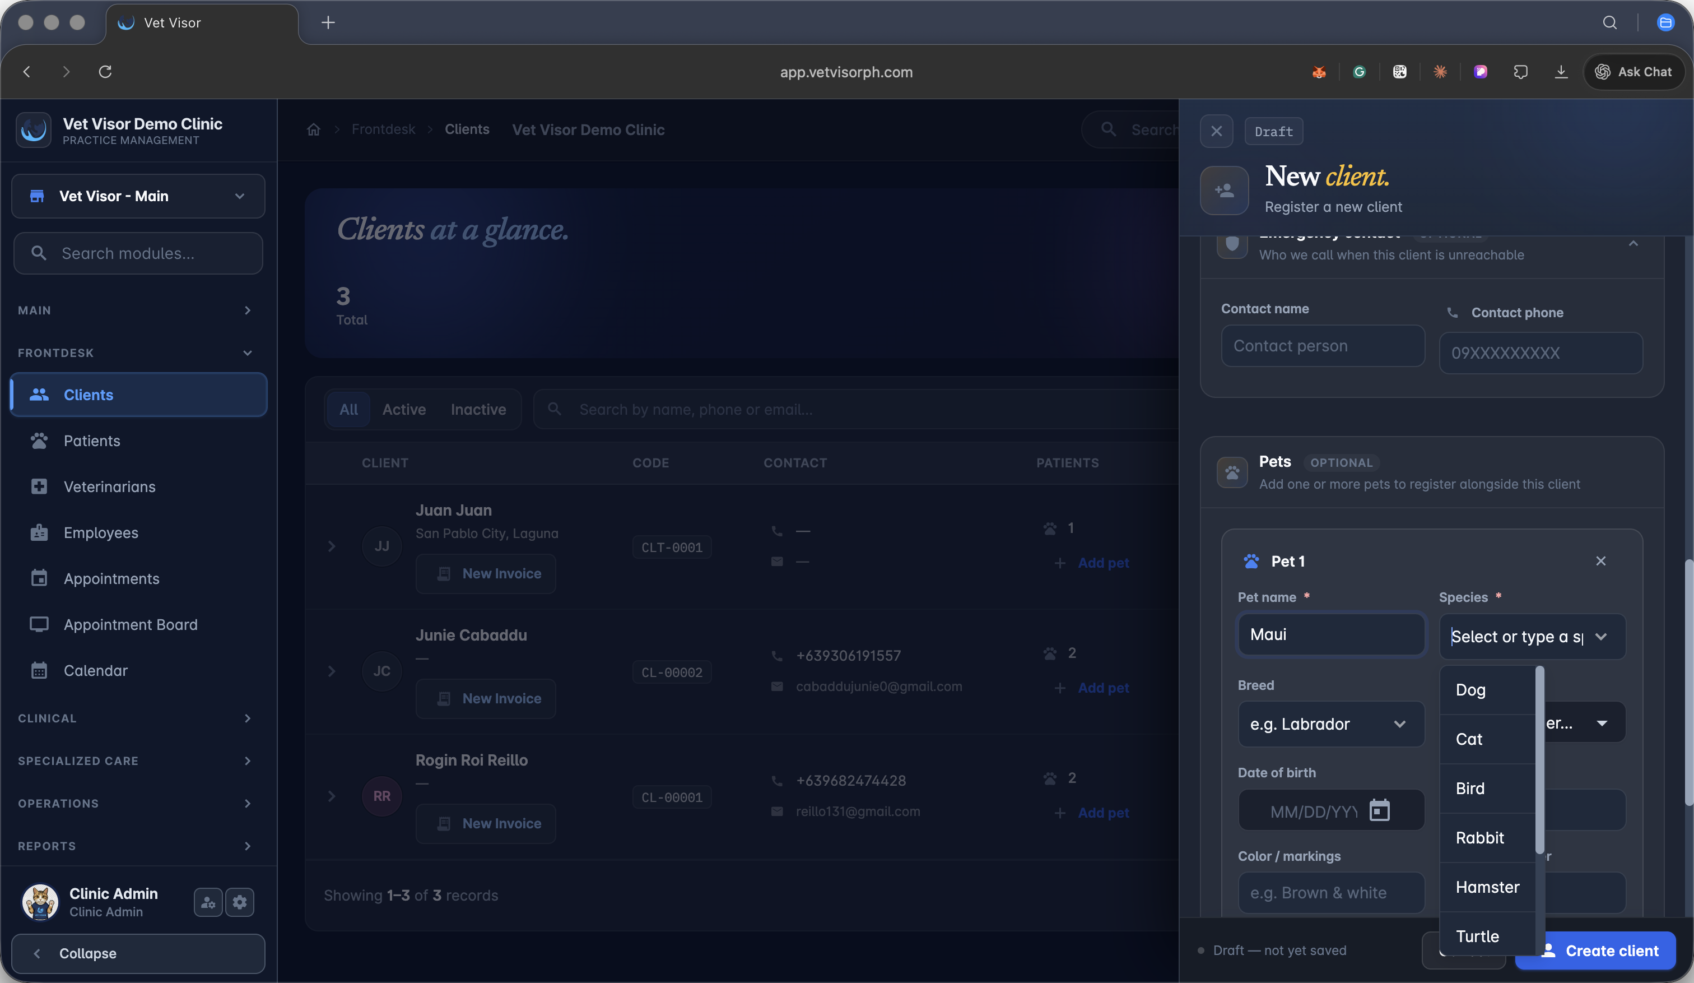Click the browser reload icon
This screenshot has width=1694, height=983.
(x=105, y=72)
